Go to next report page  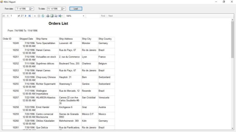point(26,16)
